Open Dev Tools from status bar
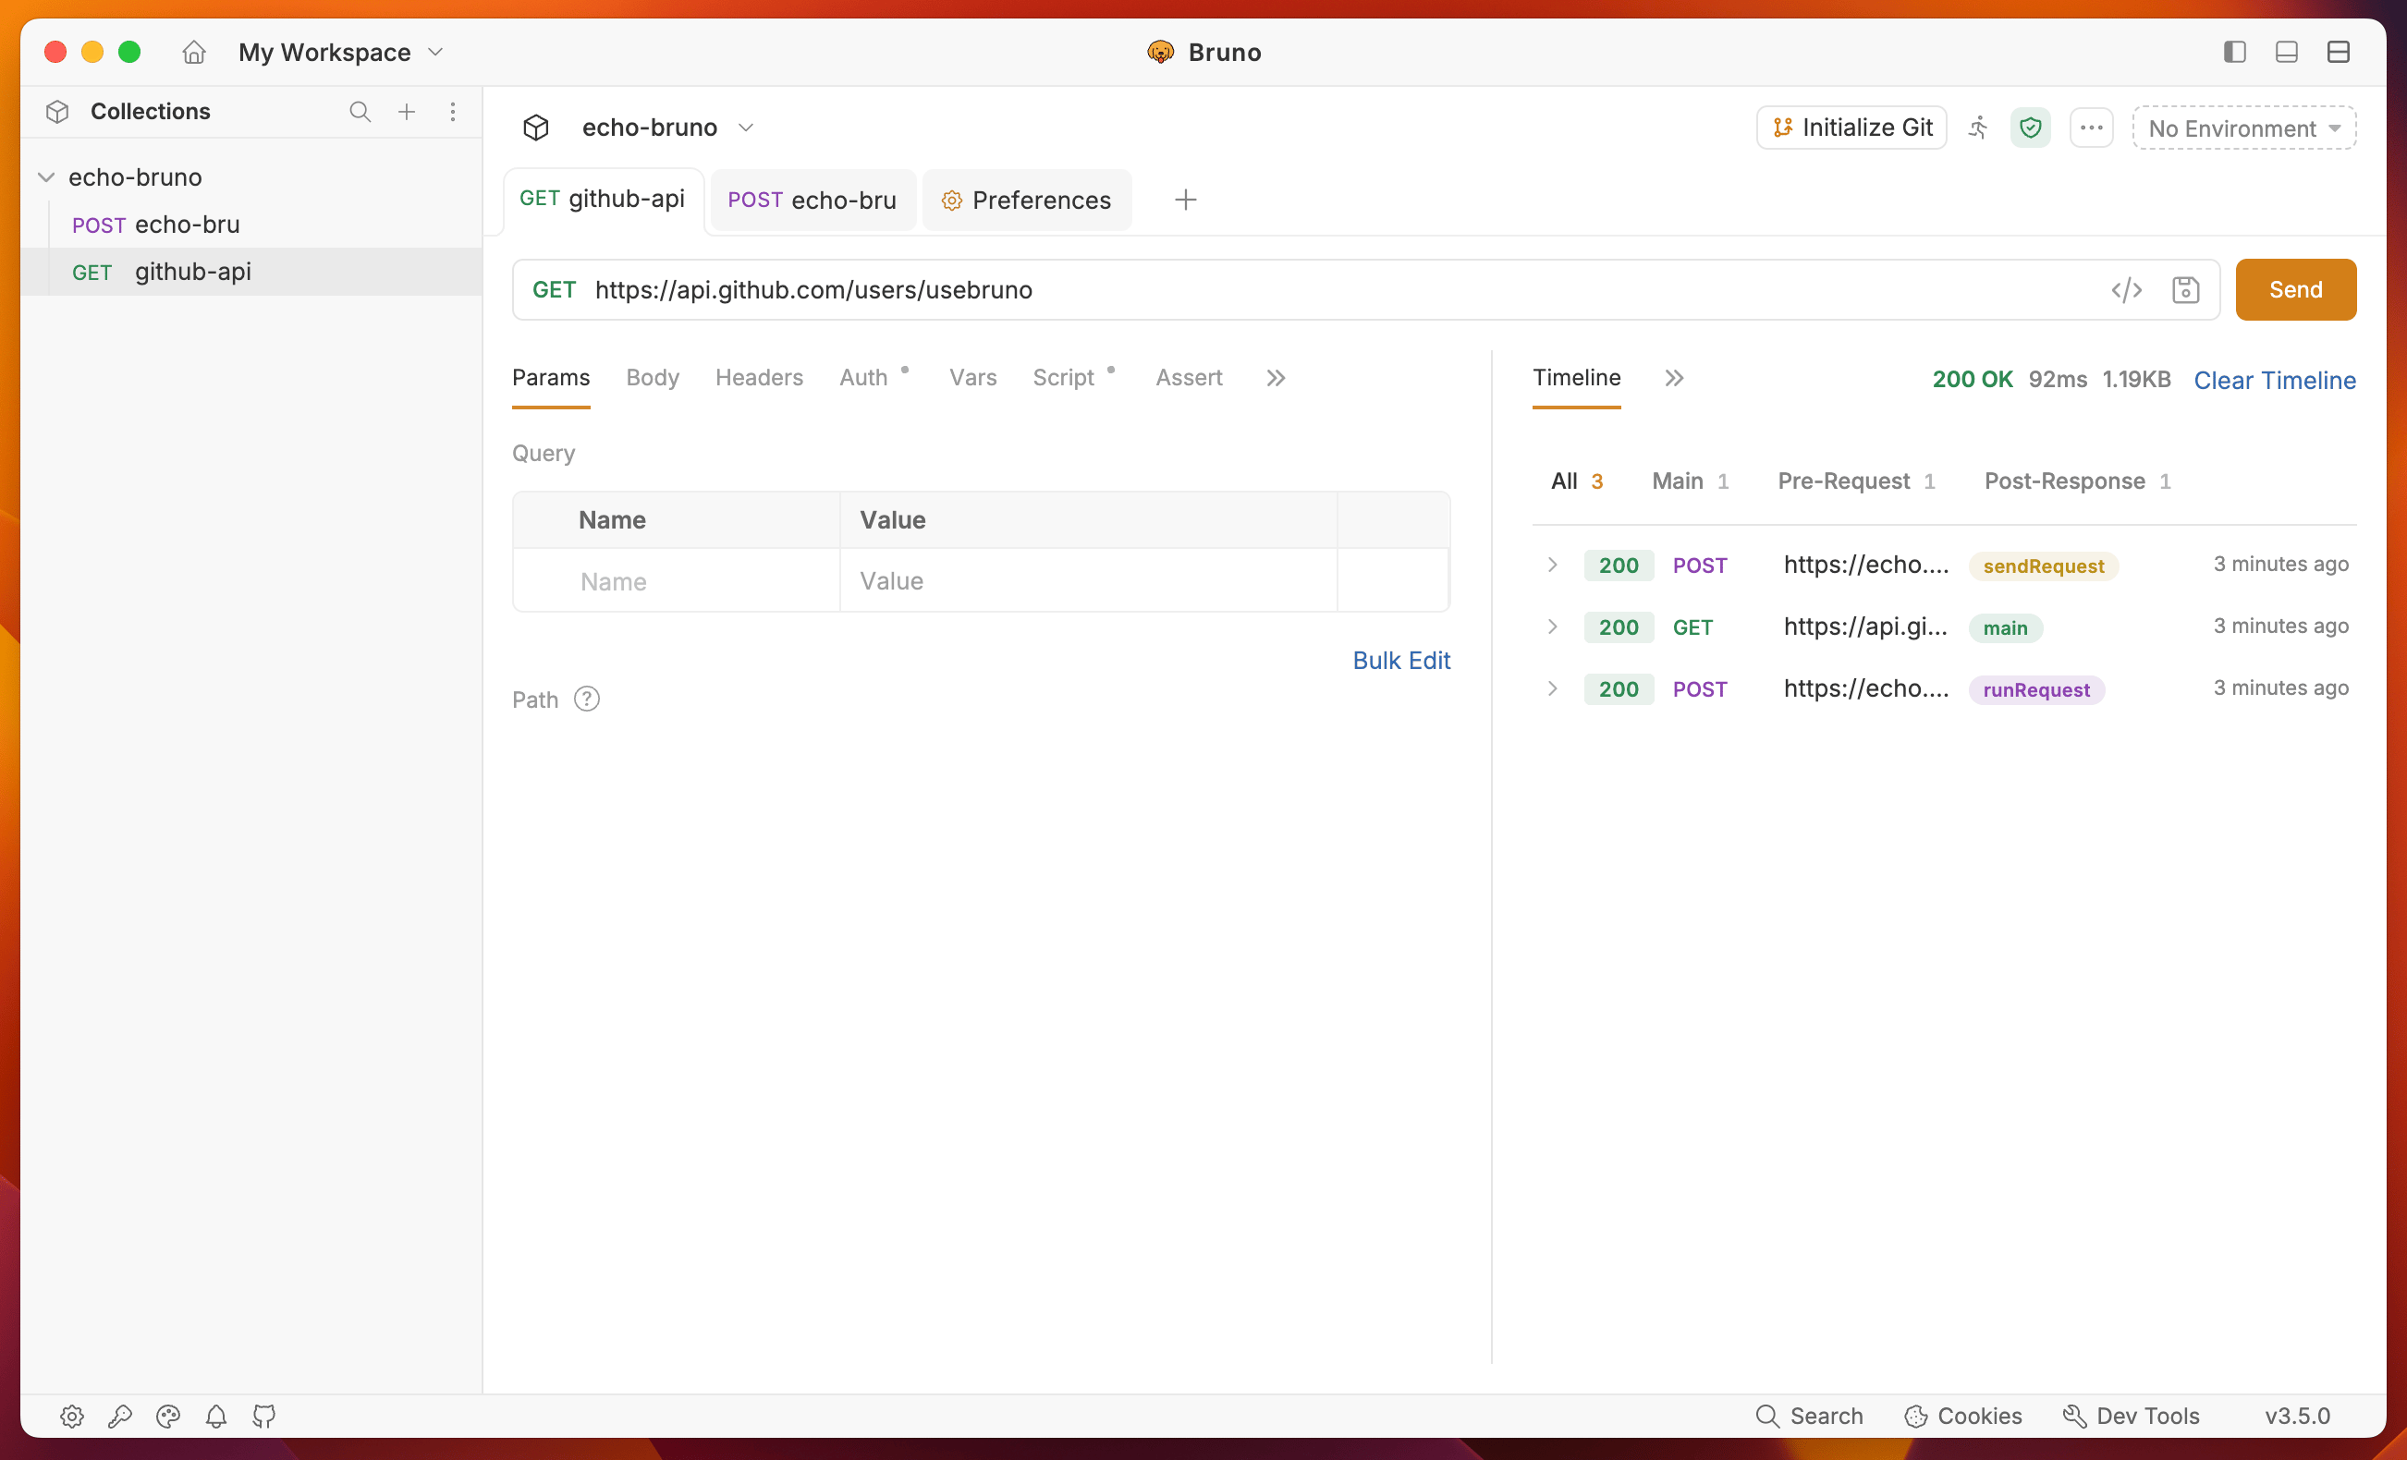The image size is (2407, 1460). click(2131, 1416)
